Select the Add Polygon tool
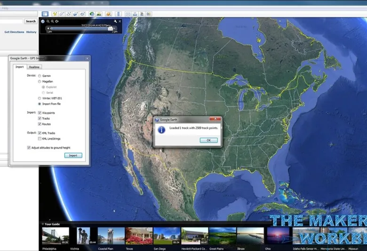This screenshot has width=367, height=251. (x=62, y=14)
